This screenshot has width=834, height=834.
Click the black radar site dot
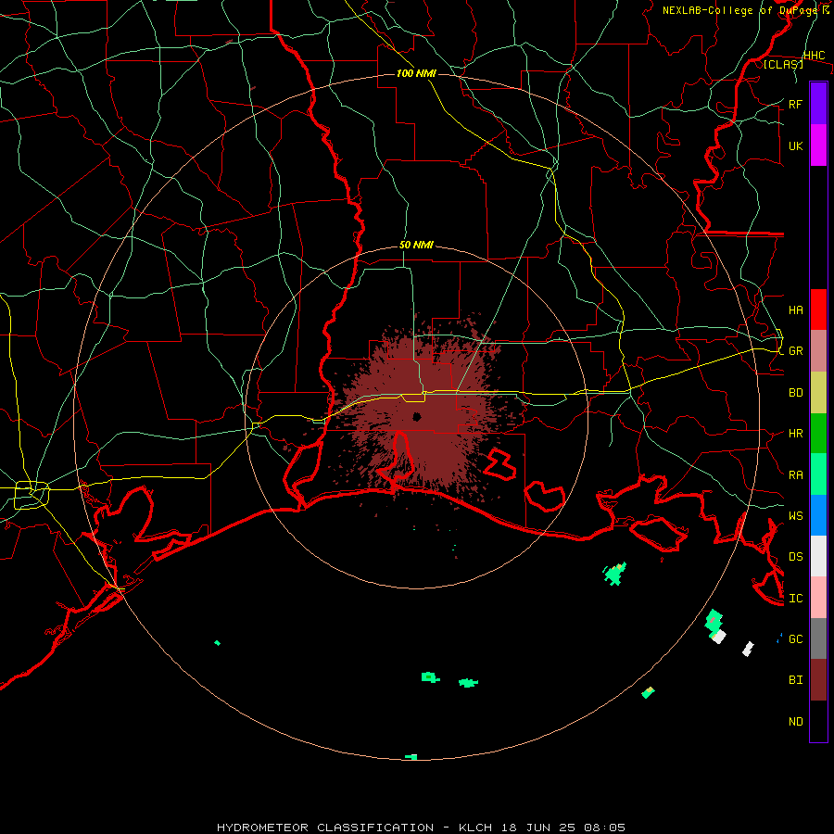[417, 416]
